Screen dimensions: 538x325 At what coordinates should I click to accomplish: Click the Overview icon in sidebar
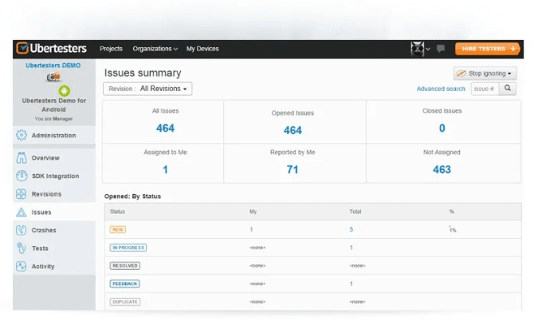point(22,158)
